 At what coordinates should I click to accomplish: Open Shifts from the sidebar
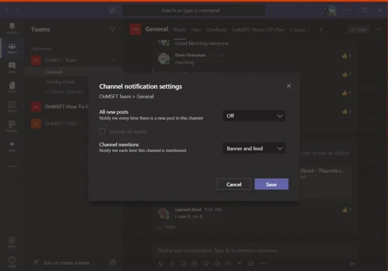tap(12, 106)
